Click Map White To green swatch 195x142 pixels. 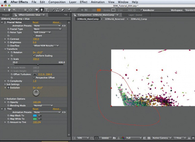click(35, 119)
